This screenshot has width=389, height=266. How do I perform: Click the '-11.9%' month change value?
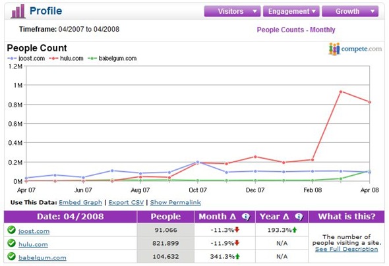pyautogui.click(x=222, y=243)
